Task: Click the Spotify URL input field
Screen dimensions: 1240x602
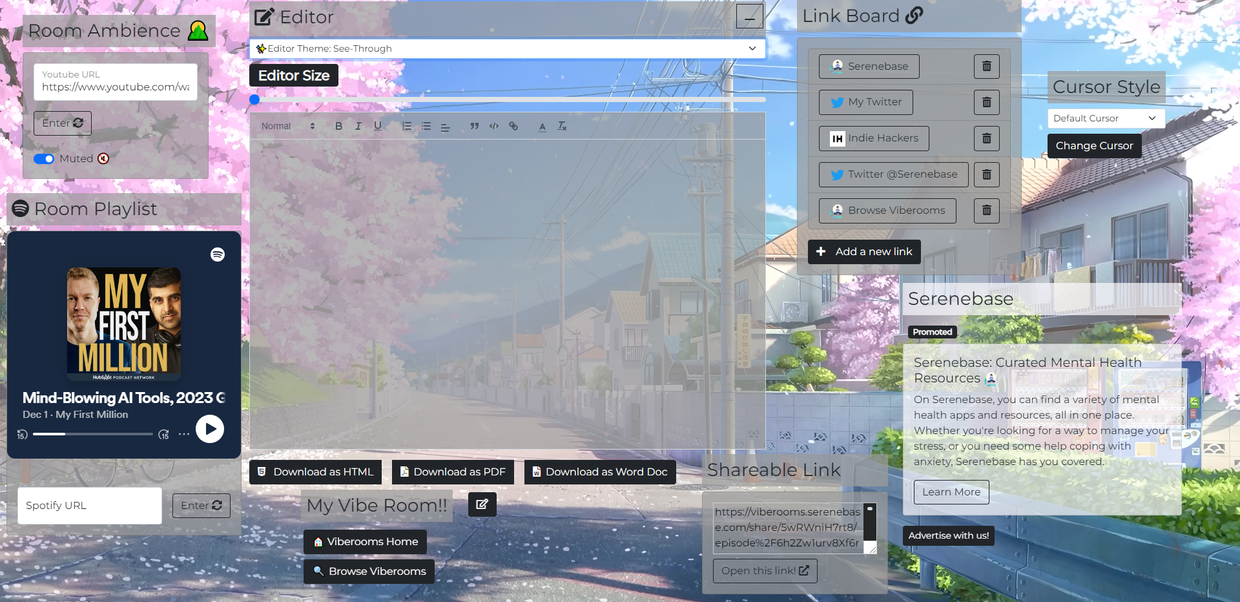Action: (x=90, y=506)
